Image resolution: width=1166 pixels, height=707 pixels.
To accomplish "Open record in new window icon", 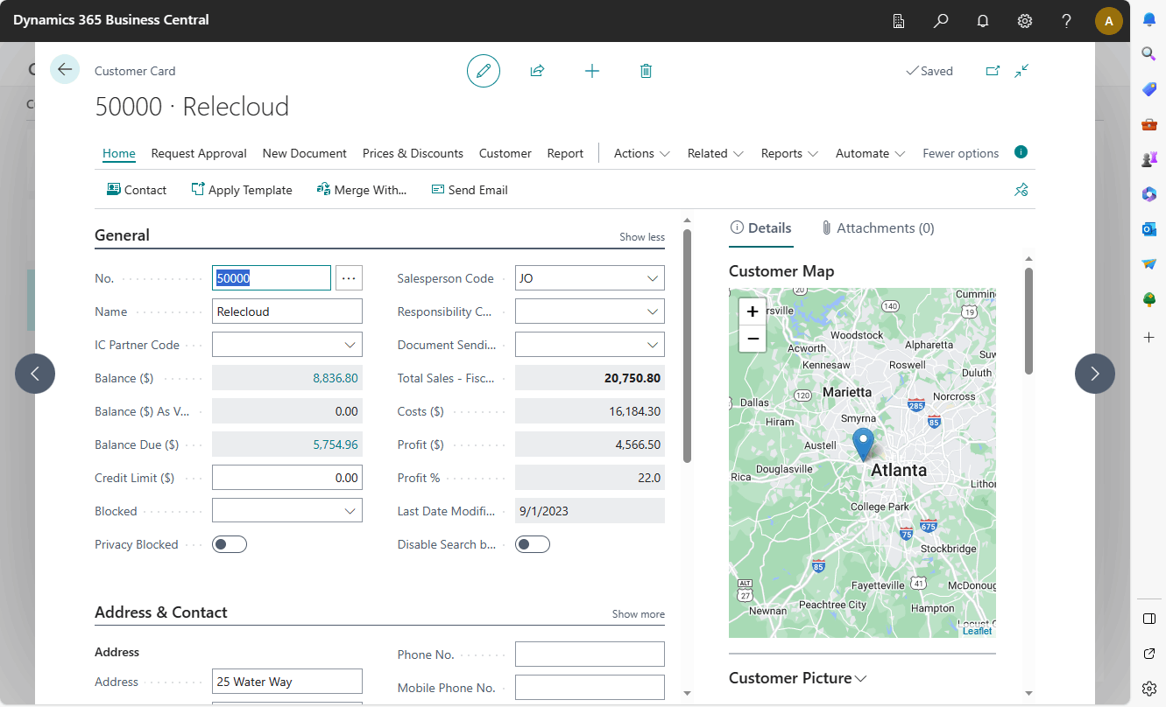I will point(993,71).
